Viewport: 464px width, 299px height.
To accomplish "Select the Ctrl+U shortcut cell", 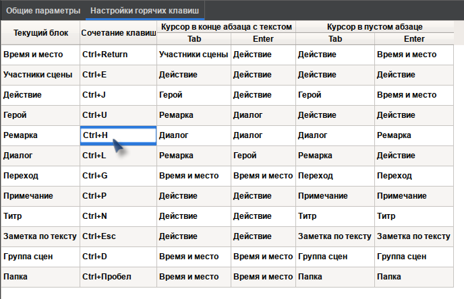I will pyautogui.click(x=119, y=115).
